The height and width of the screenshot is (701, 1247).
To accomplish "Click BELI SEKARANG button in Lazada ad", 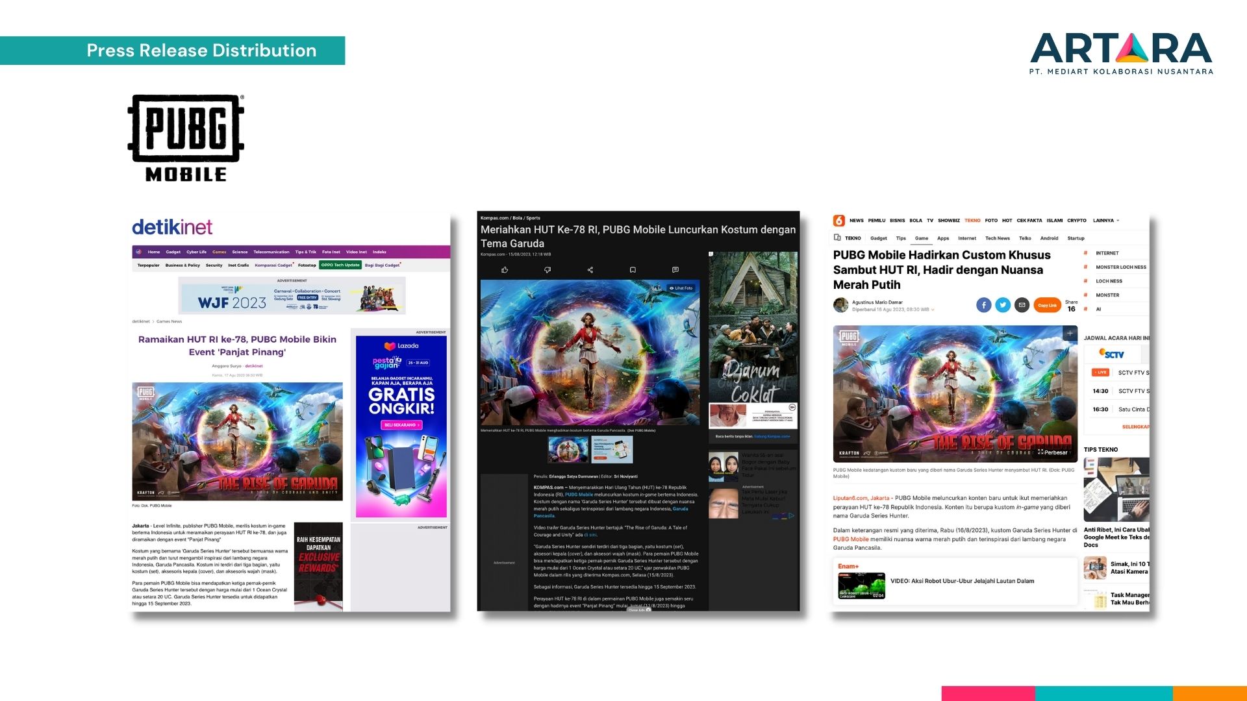I will 401,425.
